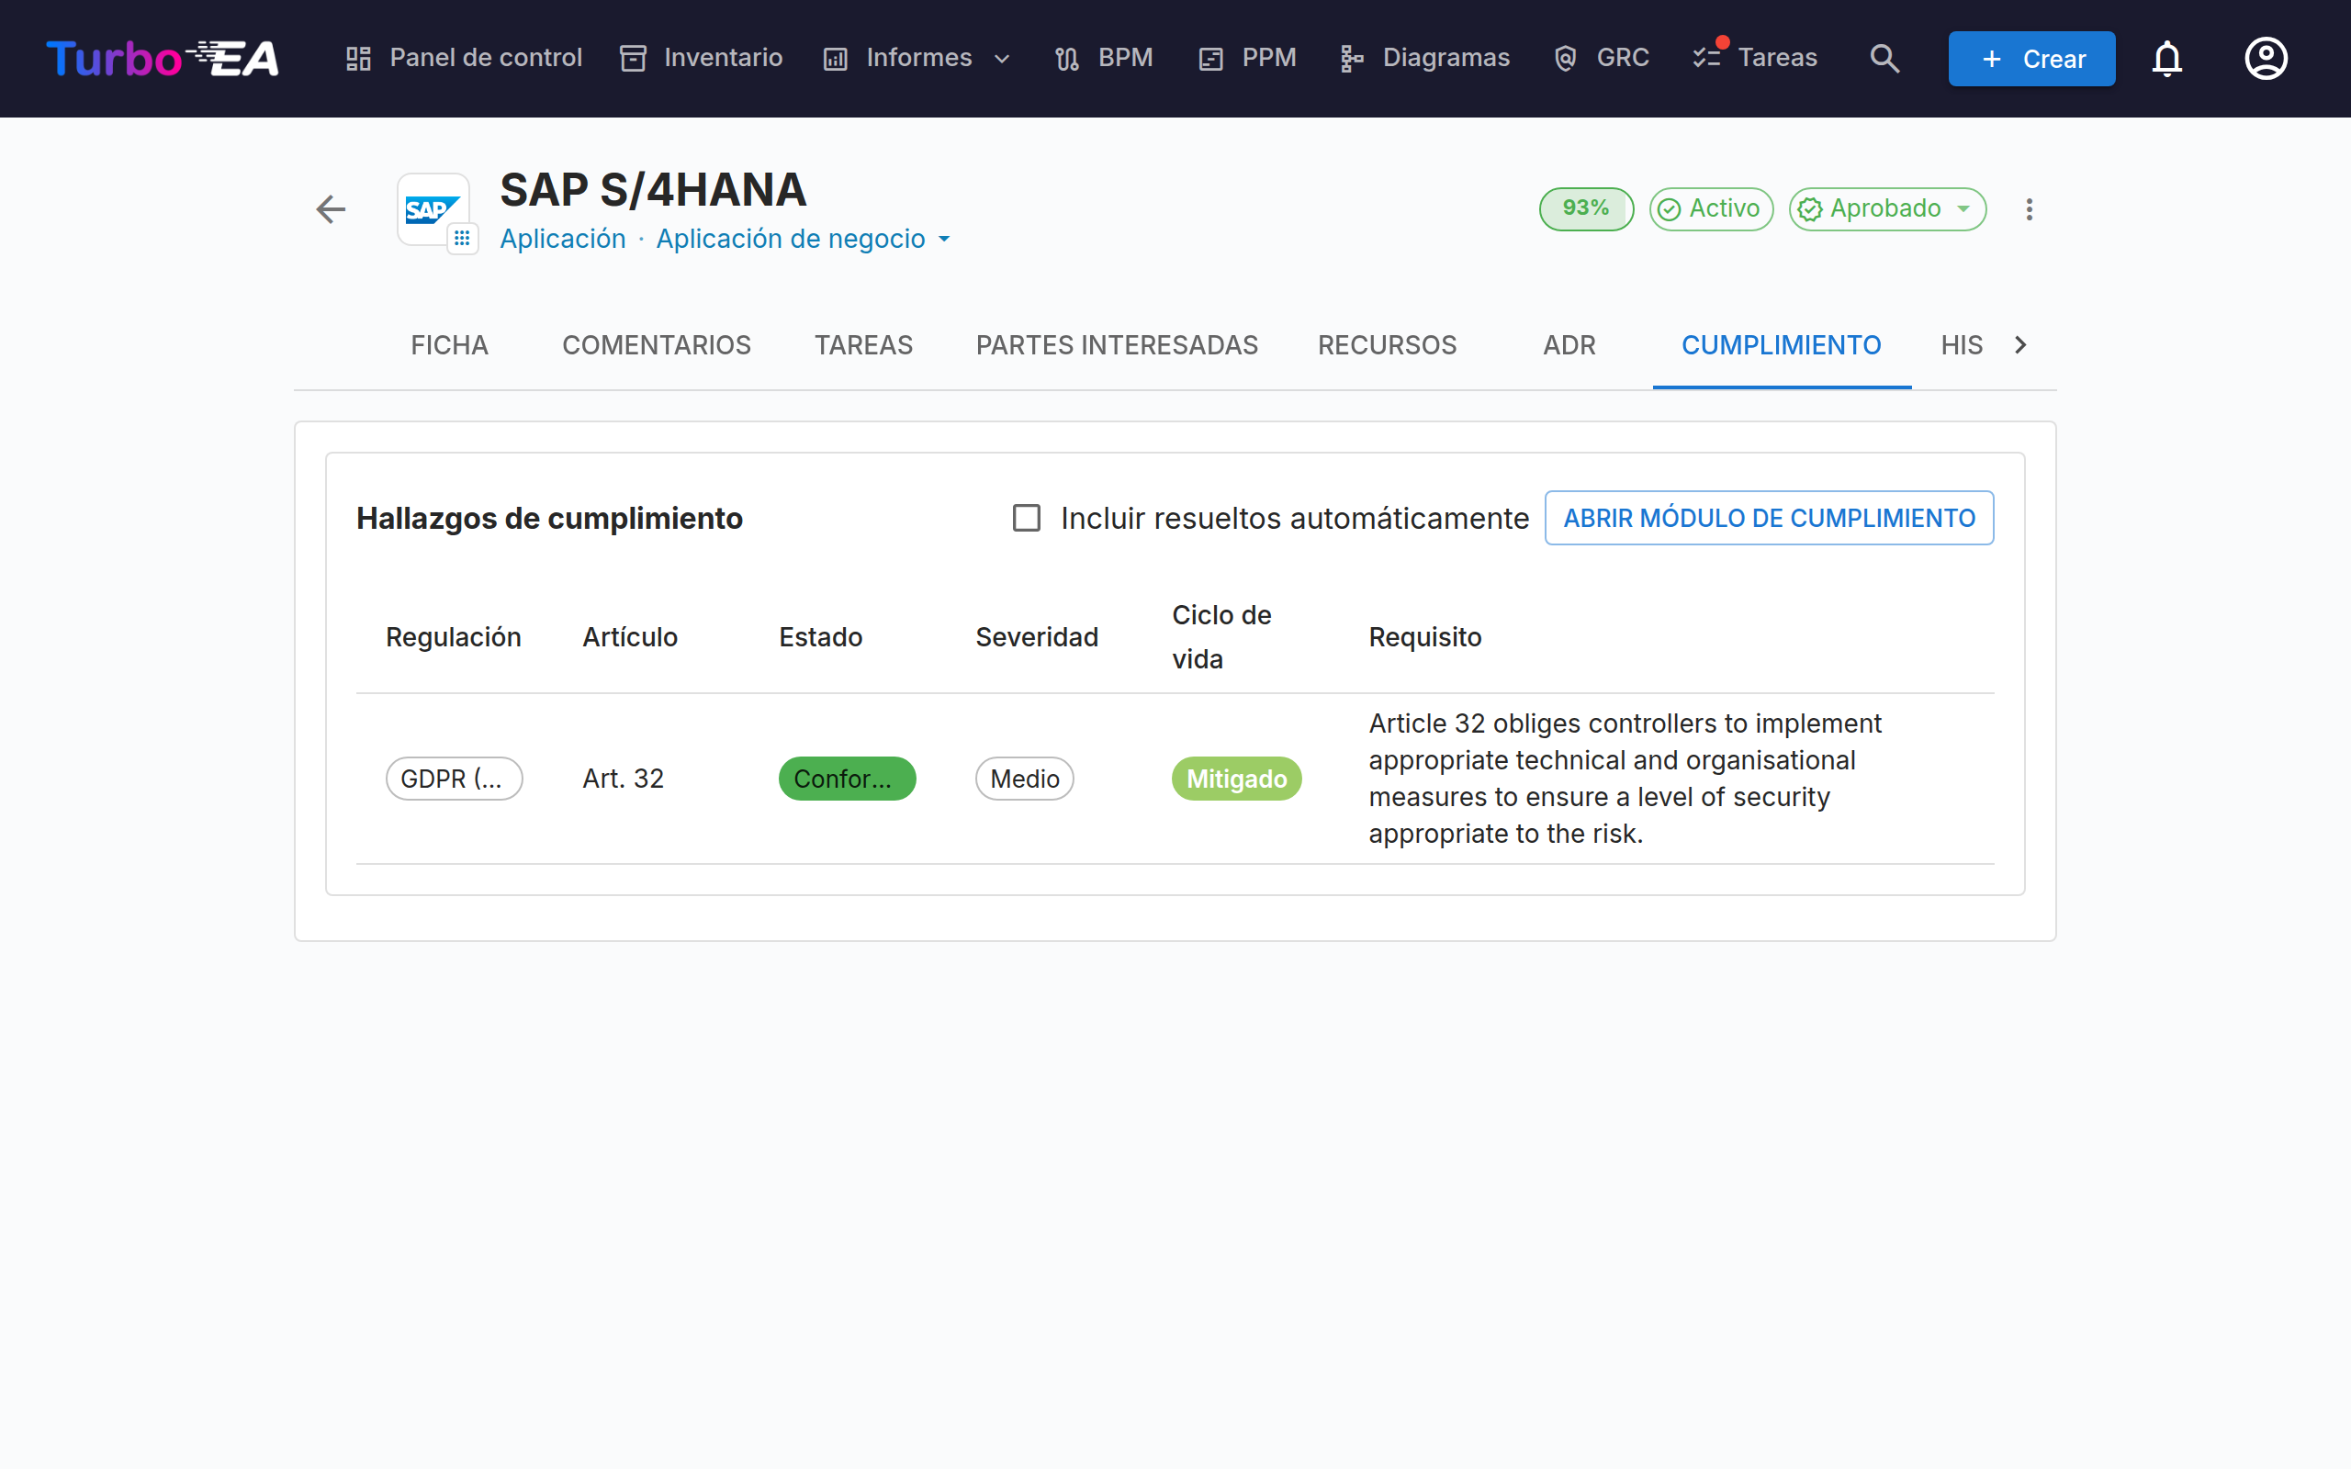Image resolution: width=2351 pixels, height=1469 pixels.
Task: Open the search magnifier icon
Action: tap(1884, 58)
